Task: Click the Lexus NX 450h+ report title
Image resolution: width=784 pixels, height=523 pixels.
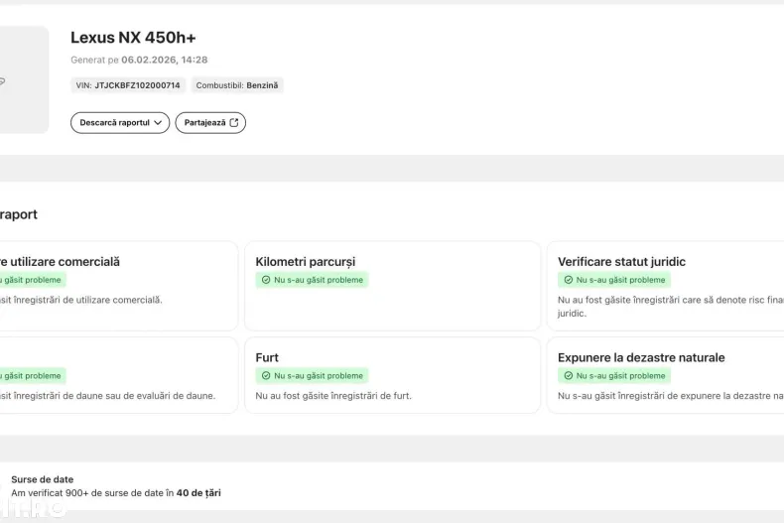Action: (133, 38)
